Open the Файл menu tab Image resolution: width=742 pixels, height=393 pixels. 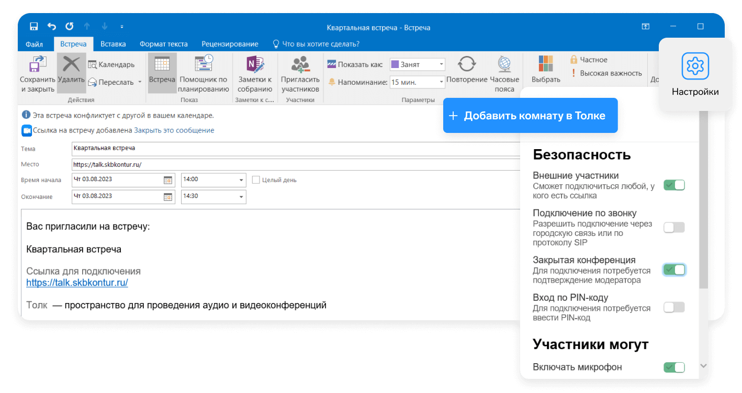[x=34, y=44]
